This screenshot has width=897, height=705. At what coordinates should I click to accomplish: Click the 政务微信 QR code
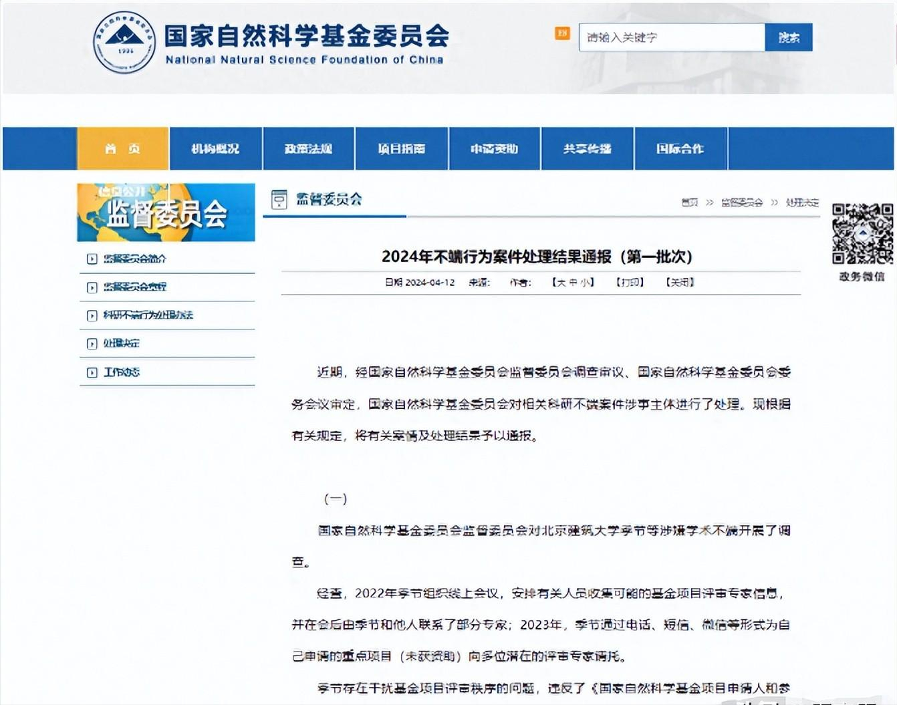coord(862,234)
